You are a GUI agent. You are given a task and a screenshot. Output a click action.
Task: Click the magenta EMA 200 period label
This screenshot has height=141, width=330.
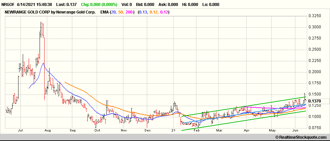129,12
